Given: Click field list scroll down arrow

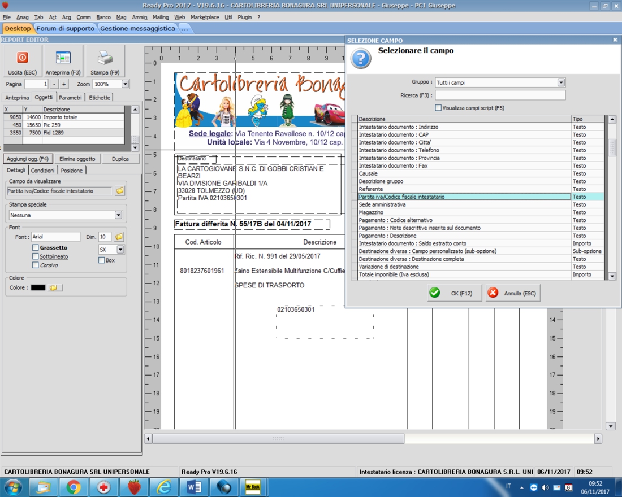Looking at the screenshot, I should click(612, 276).
